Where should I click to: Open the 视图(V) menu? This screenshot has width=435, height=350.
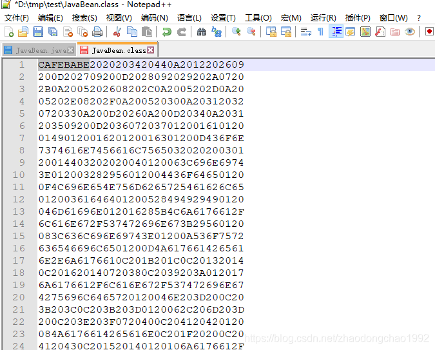[x=119, y=18]
